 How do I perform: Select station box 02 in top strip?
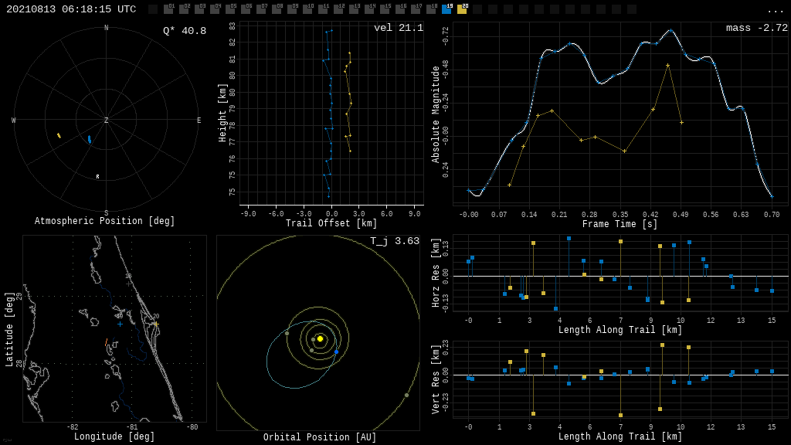[184, 8]
